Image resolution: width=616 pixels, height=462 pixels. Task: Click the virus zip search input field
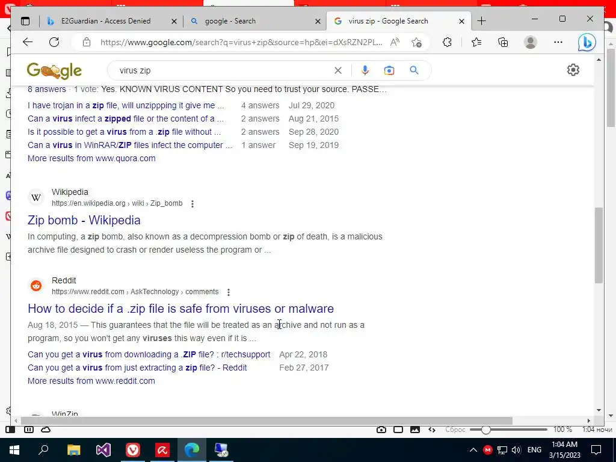[224, 70]
